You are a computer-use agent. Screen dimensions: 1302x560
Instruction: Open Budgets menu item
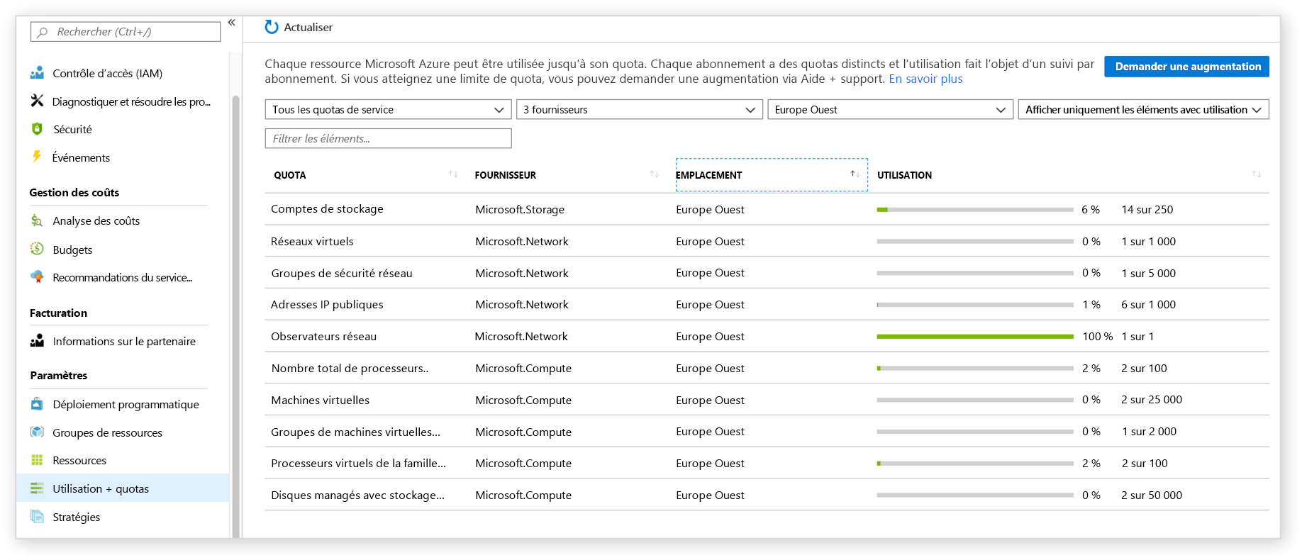tap(72, 250)
